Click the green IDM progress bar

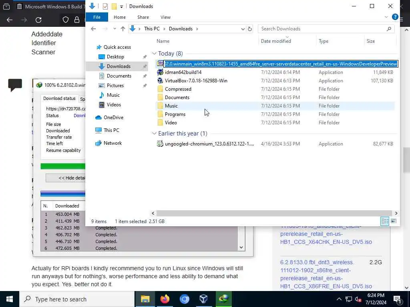[x=63, y=166]
